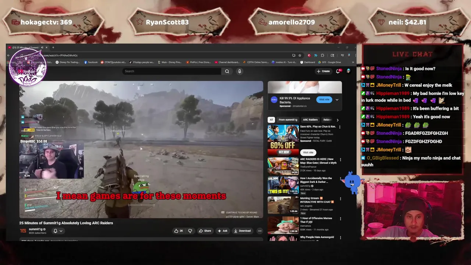This screenshot has height=265, width=471.
Task: Click the Create button
Action: click(x=323, y=71)
